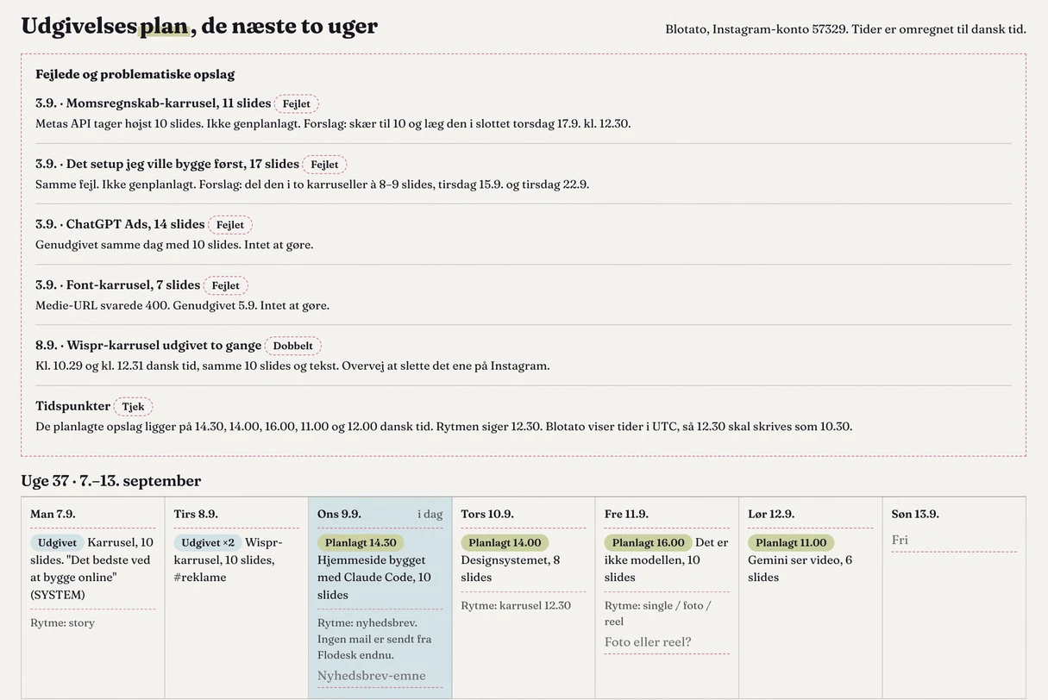
Task: Click the Tjek badge next to Tidspunkter
Action: click(x=133, y=406)
